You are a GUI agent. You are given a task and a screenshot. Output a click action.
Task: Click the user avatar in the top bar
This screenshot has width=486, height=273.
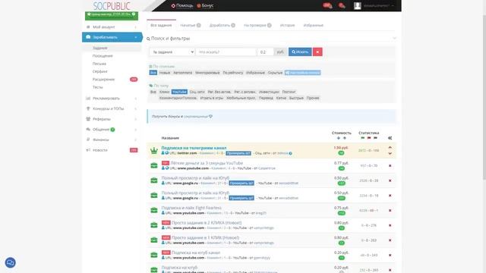pos(358,5)
